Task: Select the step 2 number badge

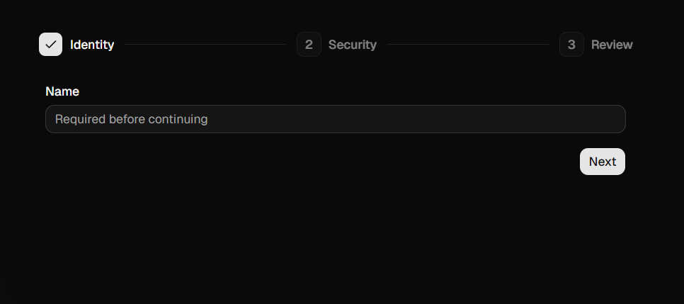Action: pyautogui.click(x=309, y=45)
